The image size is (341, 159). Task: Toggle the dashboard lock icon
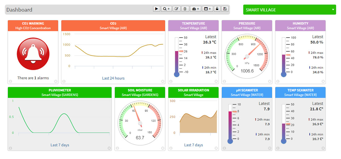(217, 9)
